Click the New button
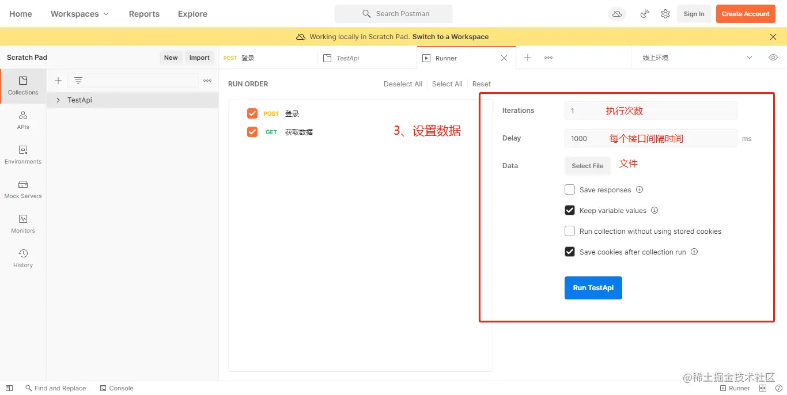Screen dimensions: 787x395 point(171,58)
